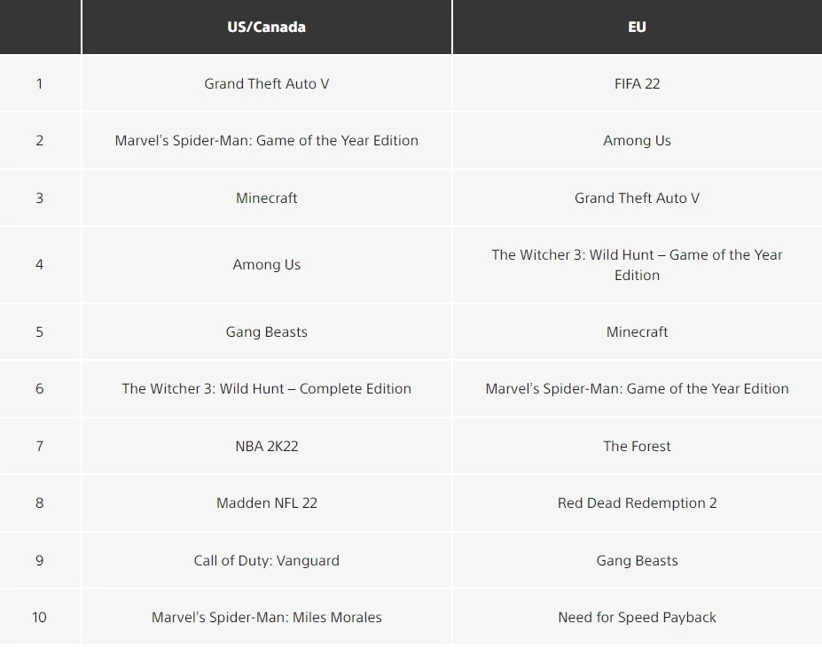Click Minecraft in the US/Canada column
Image resolution: width=822 pixels, height=647 pixels.
[266, 198]
